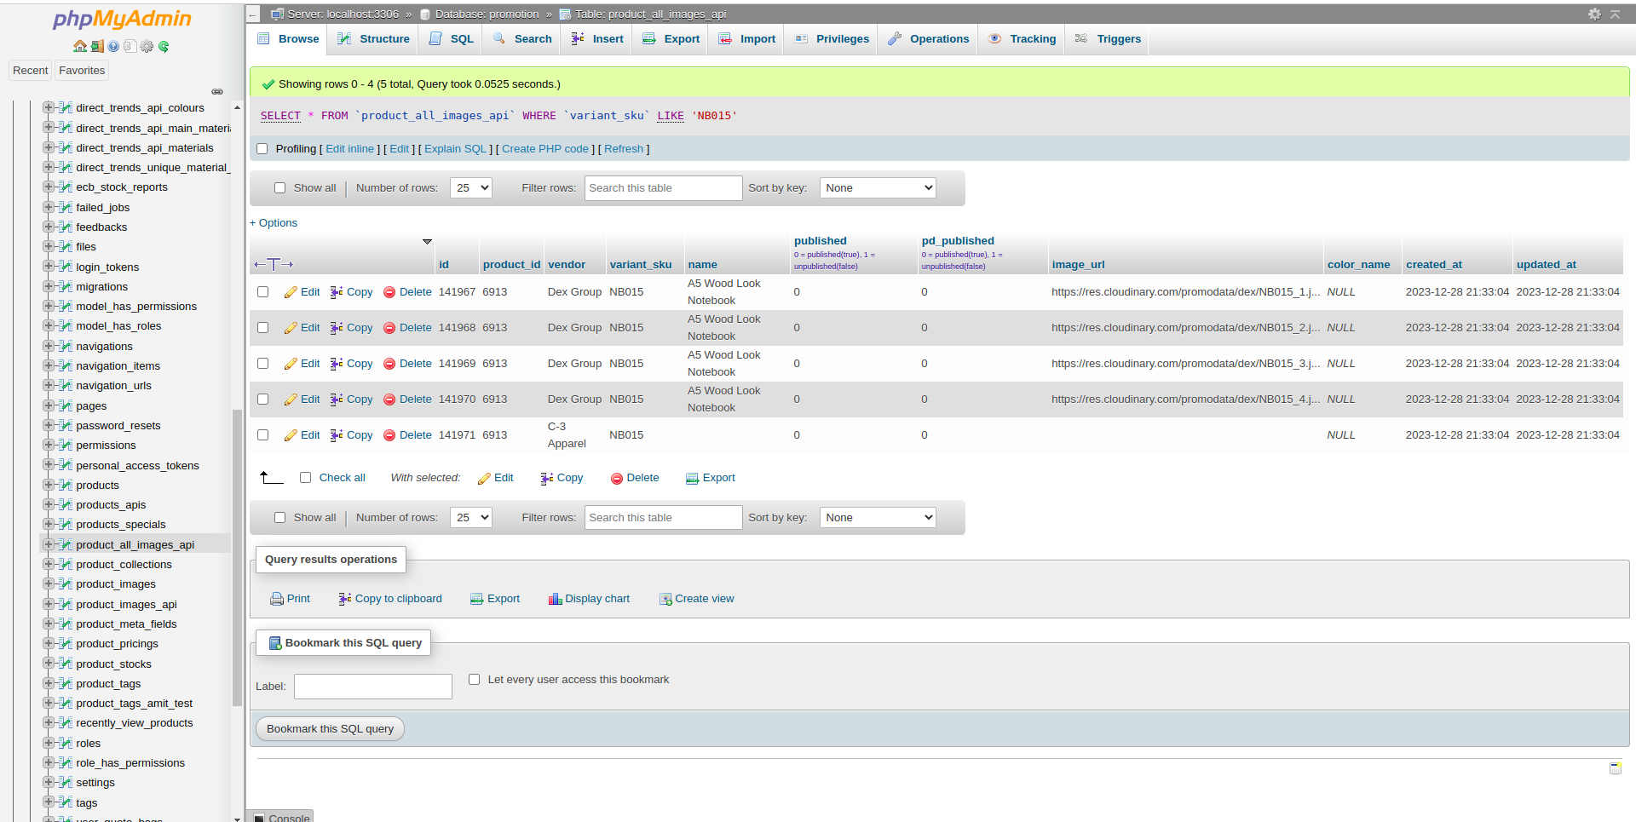
Task: Click the link-with-main-panel chain icon
Action: tap(217, 91)
